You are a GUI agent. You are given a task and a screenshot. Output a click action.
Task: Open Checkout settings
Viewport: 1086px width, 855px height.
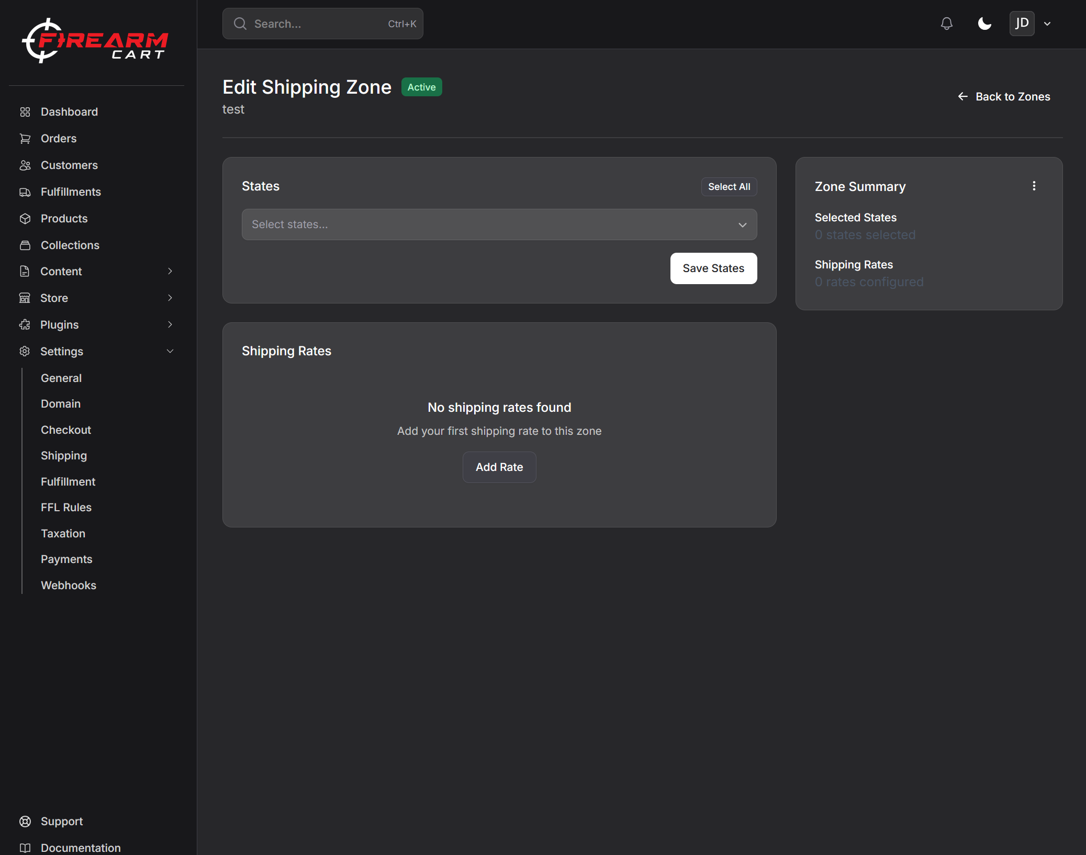point(66,430)
